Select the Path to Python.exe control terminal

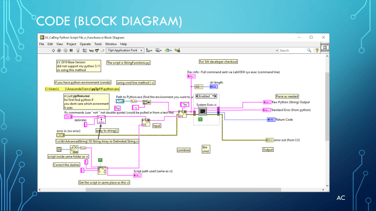point(120,101)
